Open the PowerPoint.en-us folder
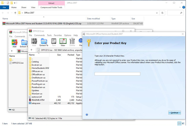Image resolution: width=187 pixels, height=126 pixels. coord(40,81)
